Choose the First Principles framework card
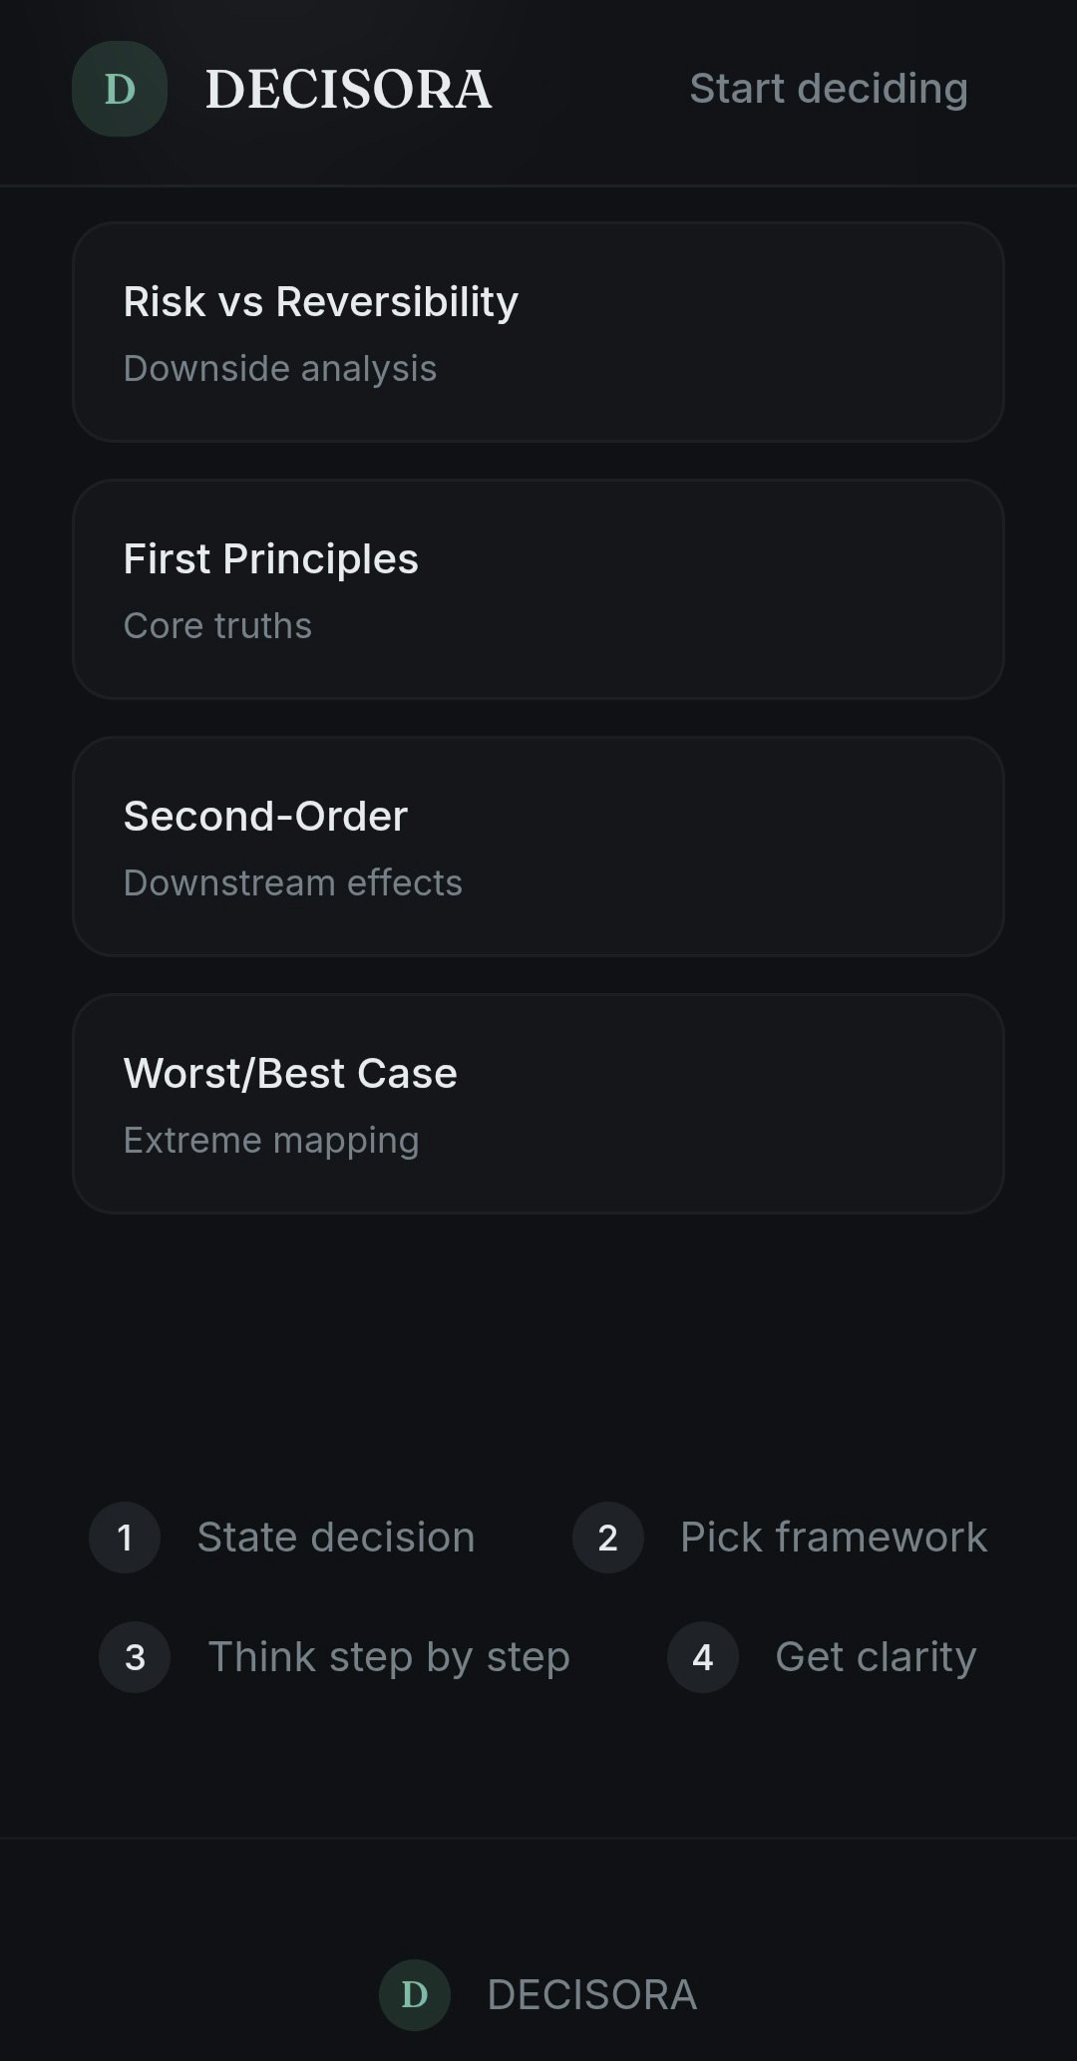This screenshot has width=1077, height=2061. tap(538, 588)
